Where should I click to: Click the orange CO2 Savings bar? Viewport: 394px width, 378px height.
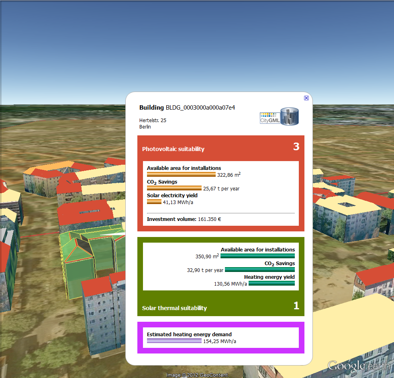click(174, 188)
